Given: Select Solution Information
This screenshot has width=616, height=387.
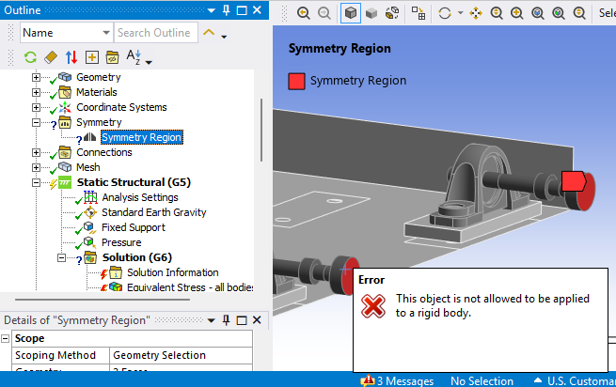Looking at the screenshot, I should tap(172, 272).
